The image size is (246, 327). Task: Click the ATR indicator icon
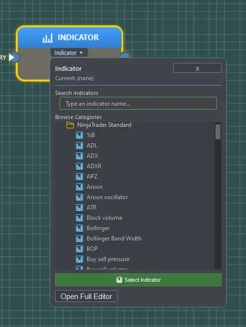pyautogui.click(x=79, y=208)
